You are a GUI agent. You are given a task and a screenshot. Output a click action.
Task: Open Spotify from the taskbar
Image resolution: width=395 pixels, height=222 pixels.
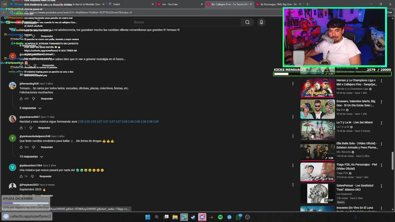point(220,217)
